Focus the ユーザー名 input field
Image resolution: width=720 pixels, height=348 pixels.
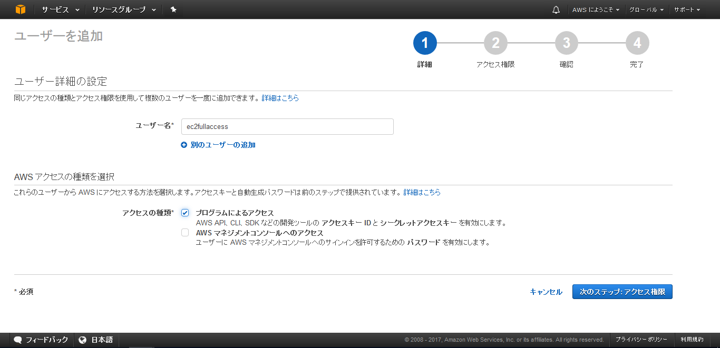click(x=287, y=126)
